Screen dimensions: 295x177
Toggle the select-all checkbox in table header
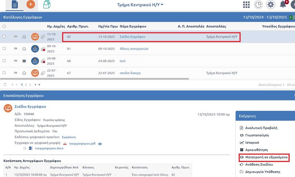pyautogui.click(x=4, y=26)
